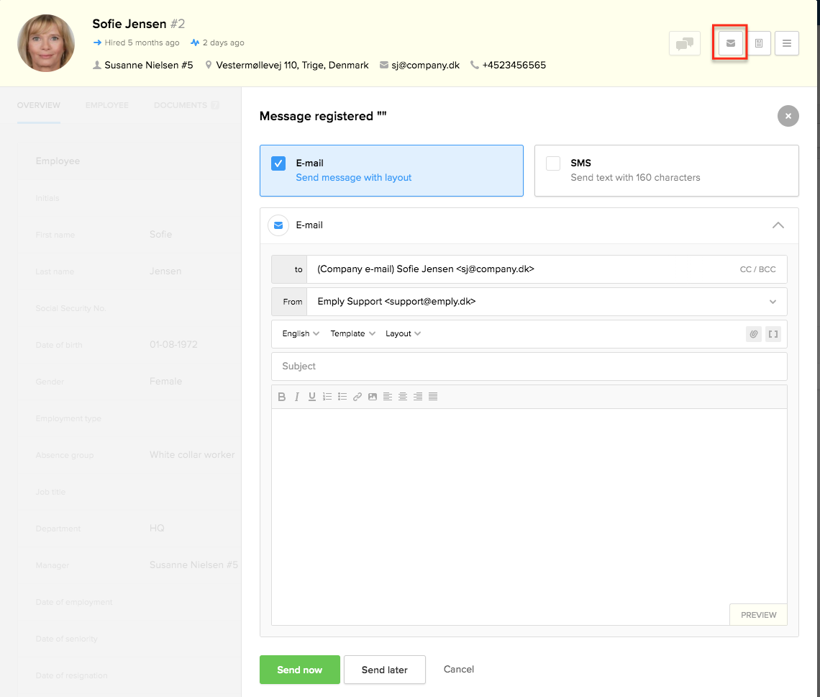Expand the From sender dropdown
820x697 pixels.
(773, 302)
